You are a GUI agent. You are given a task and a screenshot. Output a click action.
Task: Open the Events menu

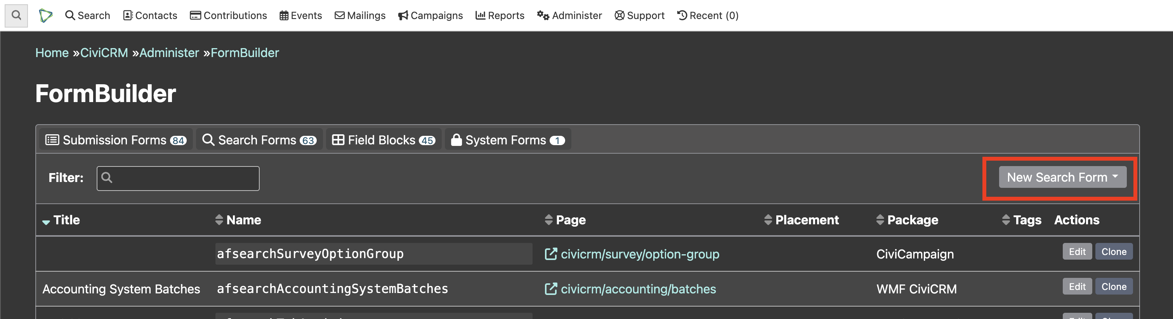[x=300, y=16]
